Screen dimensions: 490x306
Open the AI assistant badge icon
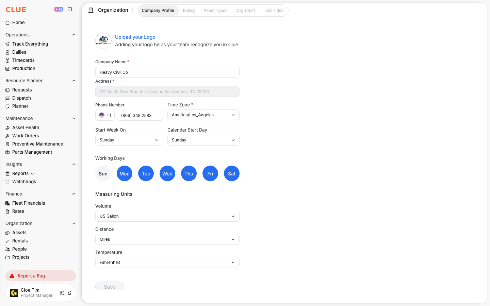pos(59,9)
